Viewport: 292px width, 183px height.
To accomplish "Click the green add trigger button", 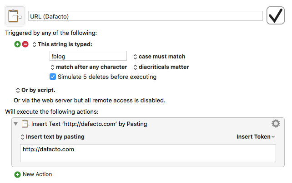I will [17, 44].
